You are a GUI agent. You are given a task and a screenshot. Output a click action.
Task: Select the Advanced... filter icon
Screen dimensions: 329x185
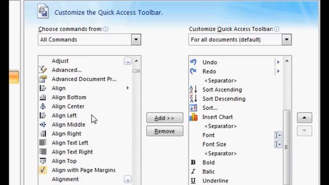(43, 70)
